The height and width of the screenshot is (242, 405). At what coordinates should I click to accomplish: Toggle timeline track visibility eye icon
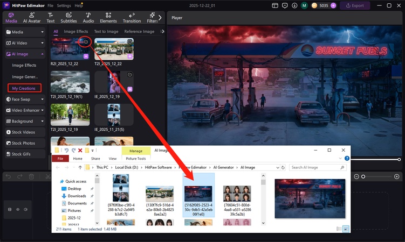[x=18, y=209]
